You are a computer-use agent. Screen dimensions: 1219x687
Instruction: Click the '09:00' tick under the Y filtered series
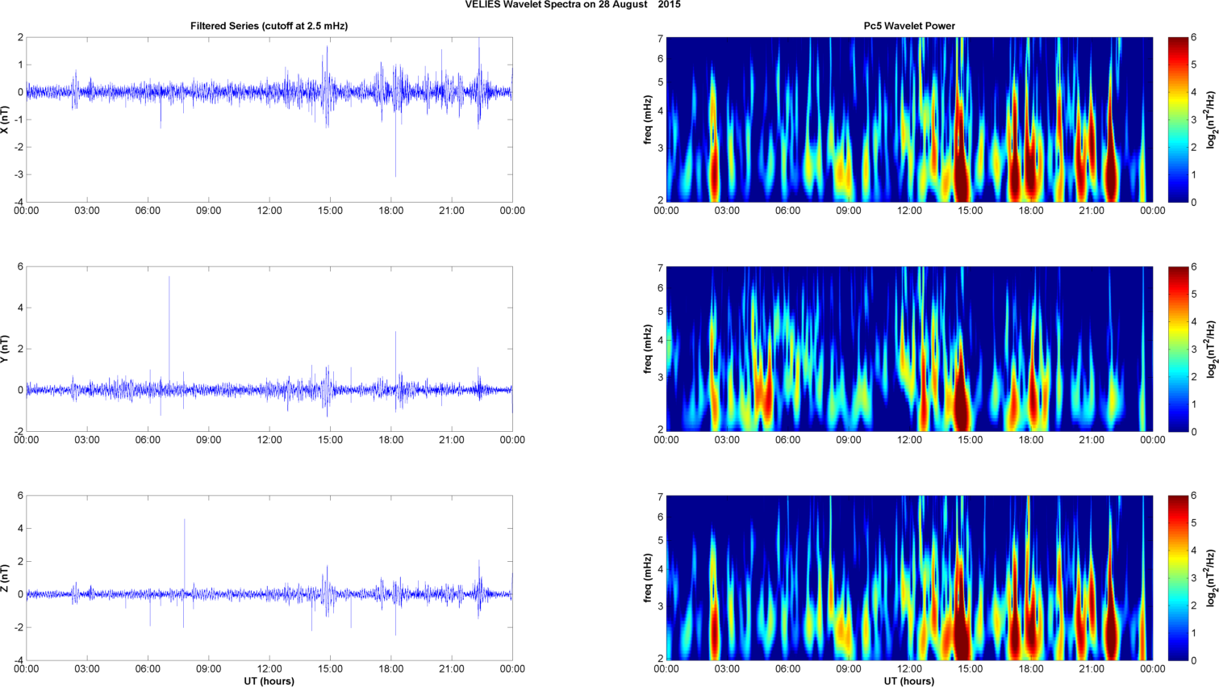point(208,440)
